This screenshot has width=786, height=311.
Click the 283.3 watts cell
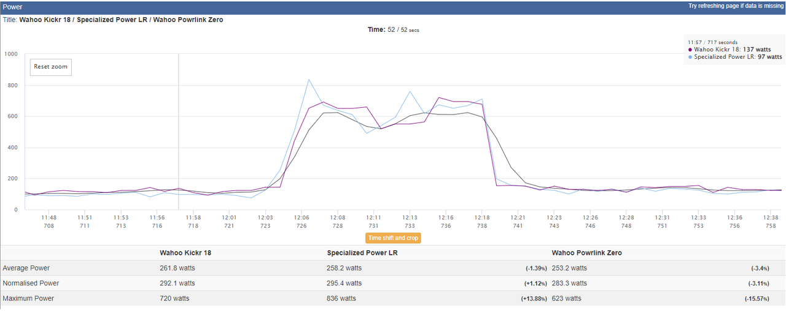(570, 283)
